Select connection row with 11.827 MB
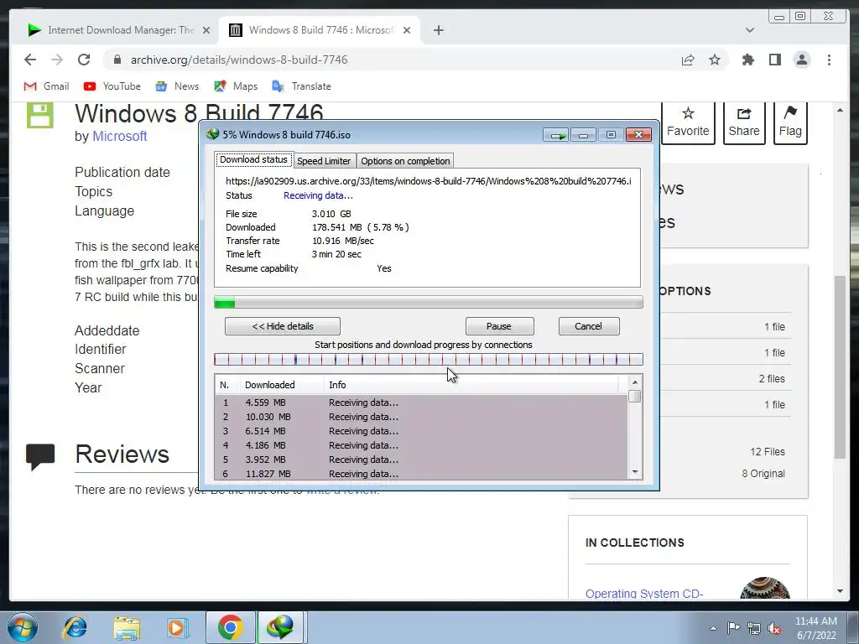The height and width of the screenshot is (644, 859). tap(421, 474)
